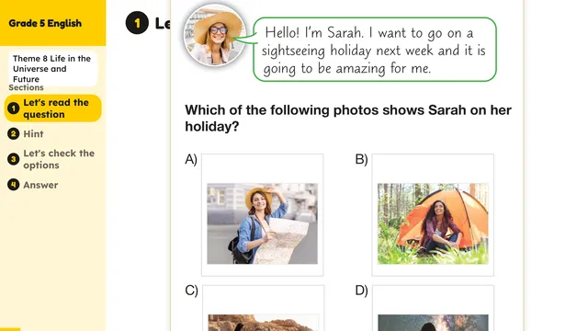This screenshot has height=331, width=588.
Task: Click the Answer section number 4 icon
Action: click(14, 185)
